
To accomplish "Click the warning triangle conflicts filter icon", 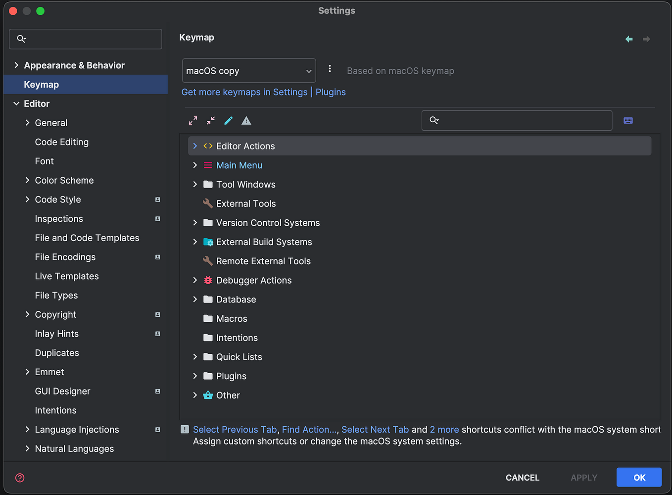I will [x=246, y=120].
